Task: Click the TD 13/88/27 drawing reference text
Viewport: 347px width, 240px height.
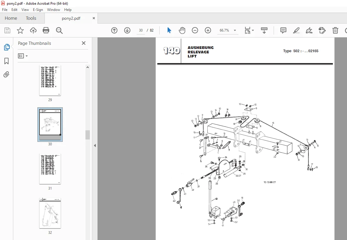Action: click(x=270, y=183)
